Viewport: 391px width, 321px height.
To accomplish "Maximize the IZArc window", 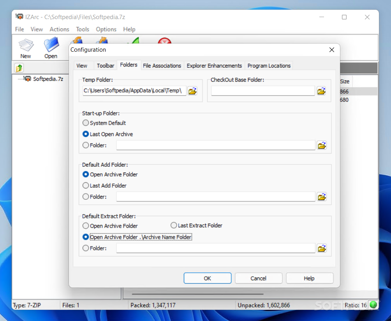I will (344, 17).
